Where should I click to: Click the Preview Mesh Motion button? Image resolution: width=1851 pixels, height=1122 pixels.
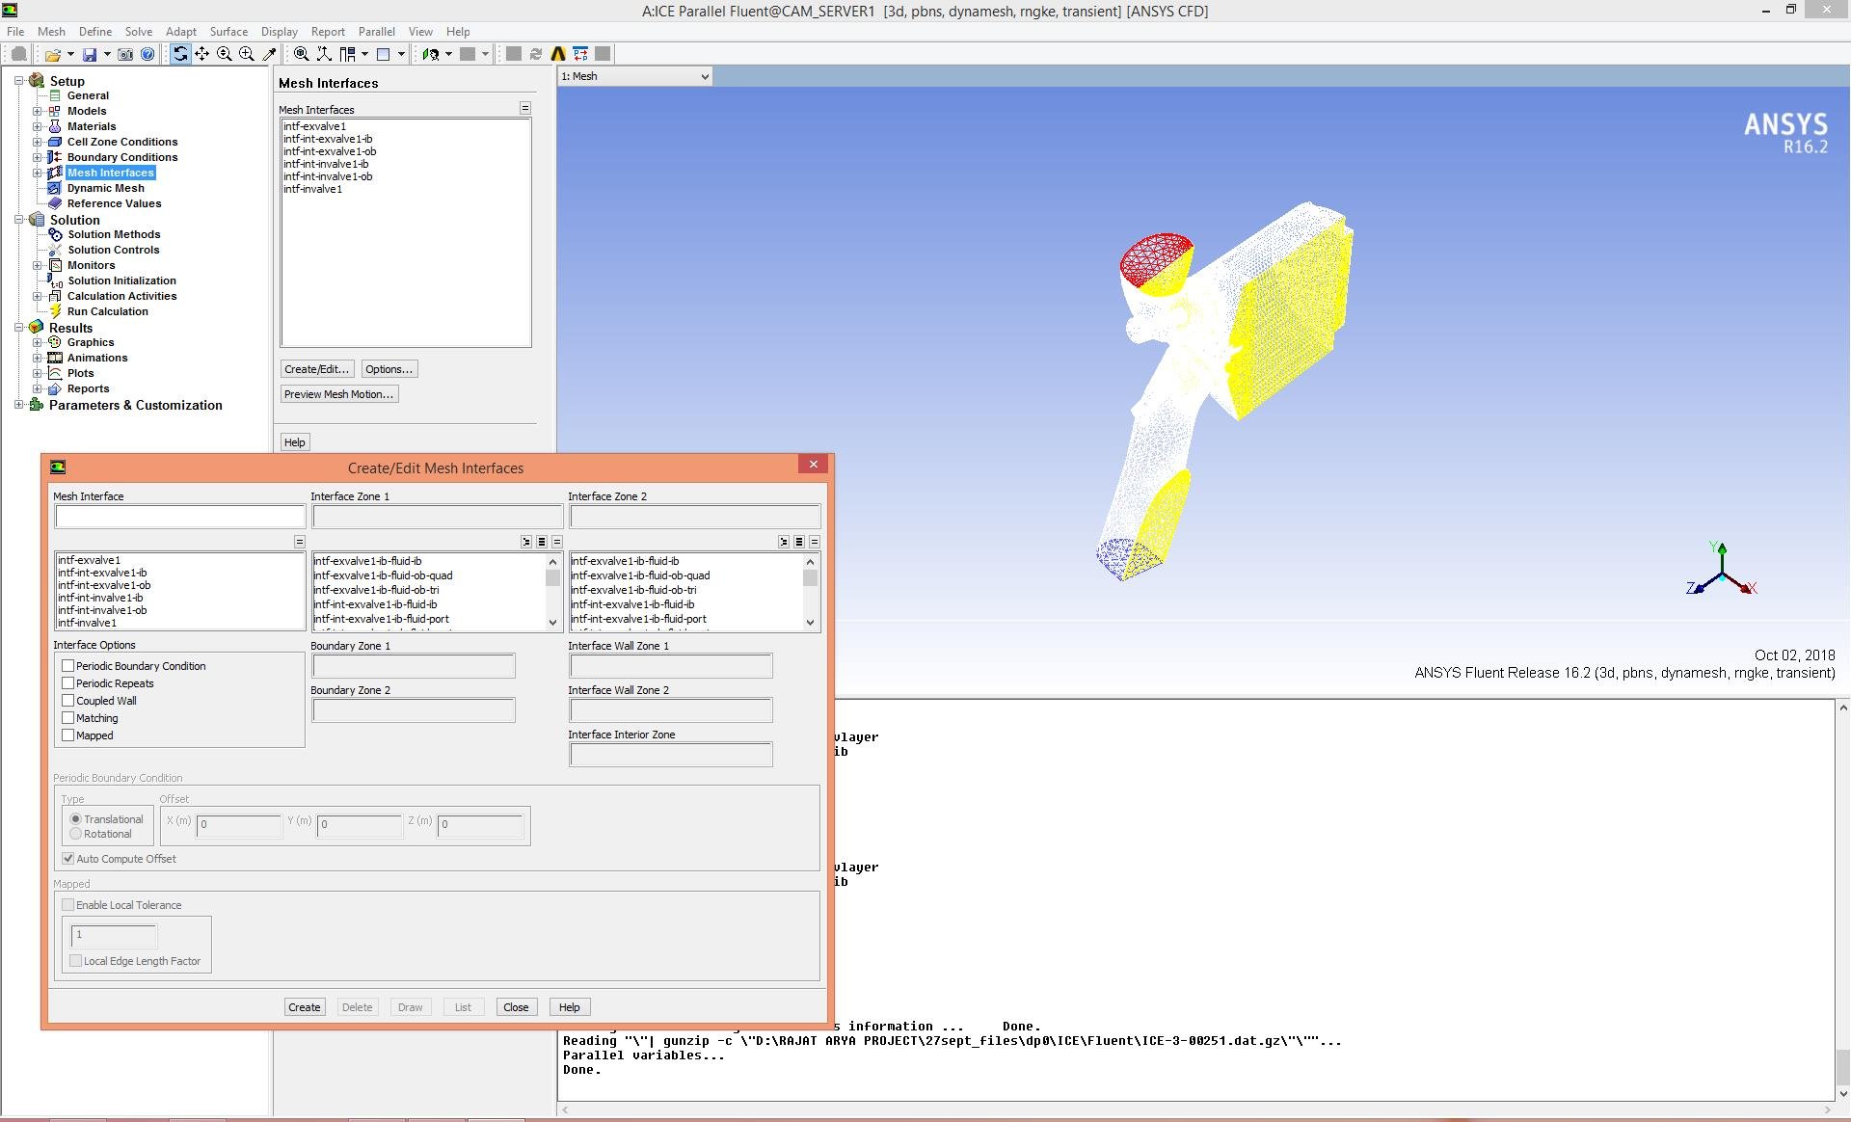click(338, 394)
